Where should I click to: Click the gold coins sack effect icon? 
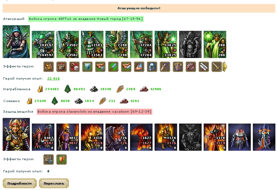click(49, 67)
